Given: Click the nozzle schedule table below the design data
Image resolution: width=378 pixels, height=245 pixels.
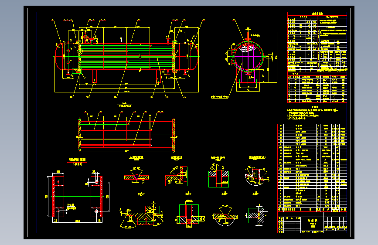Looking at the screenshot, I should (317, 88).
